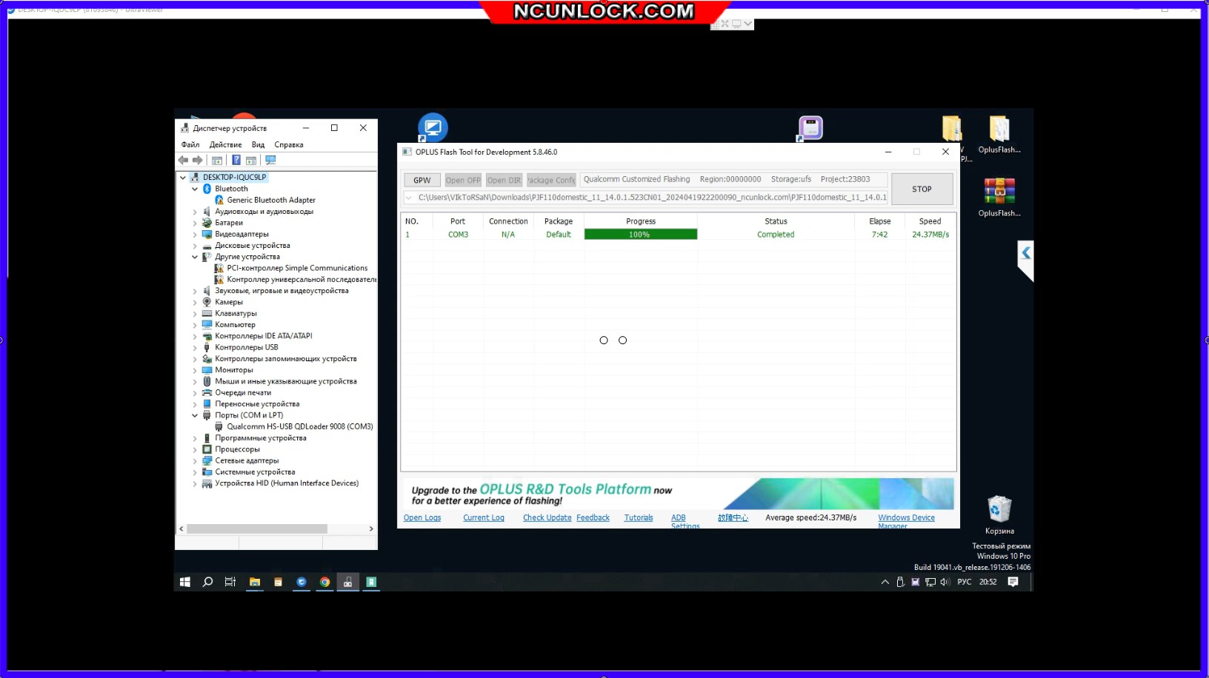Open the notification center icon in tray
Screen dimensions: 1209x678
[1013, 583]
